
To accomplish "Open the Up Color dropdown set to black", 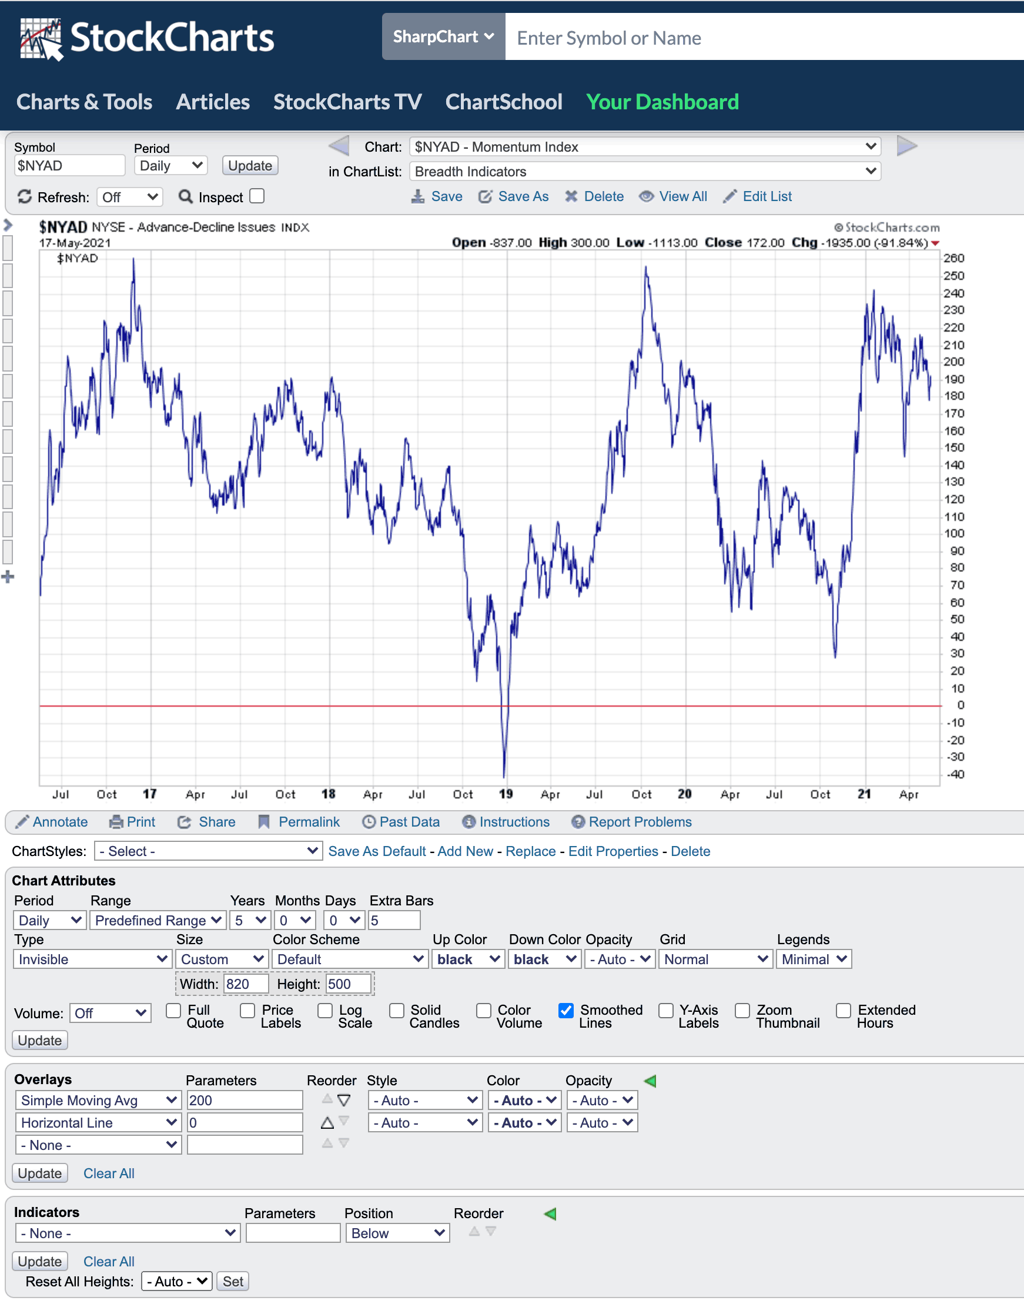I will [x=468, y=959].
